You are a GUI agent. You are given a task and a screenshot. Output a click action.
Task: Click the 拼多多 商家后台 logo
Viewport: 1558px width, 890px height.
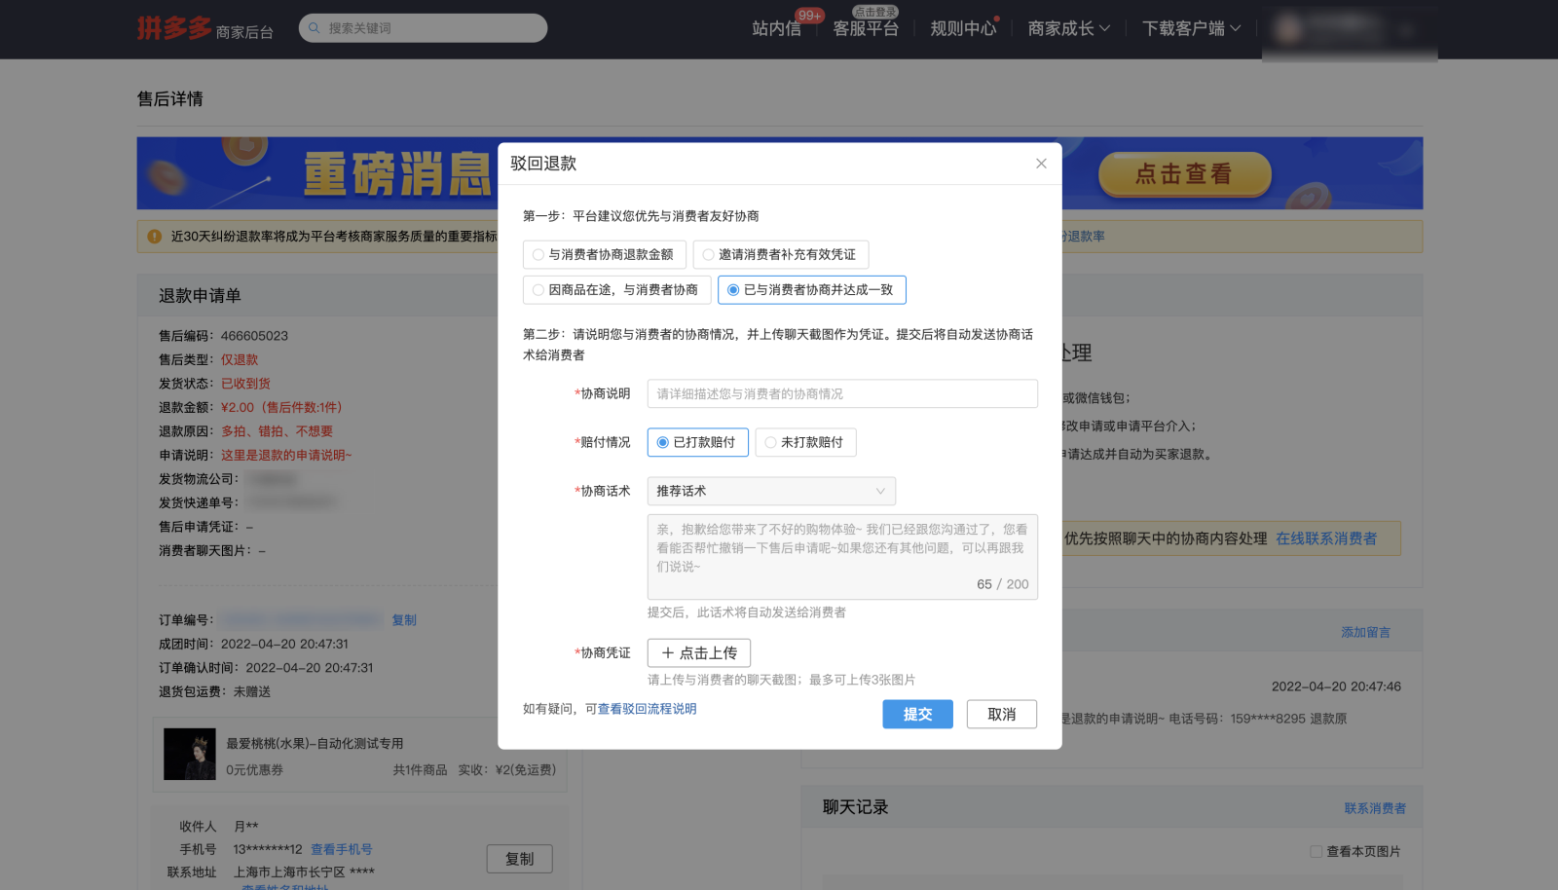click(204, 28)
